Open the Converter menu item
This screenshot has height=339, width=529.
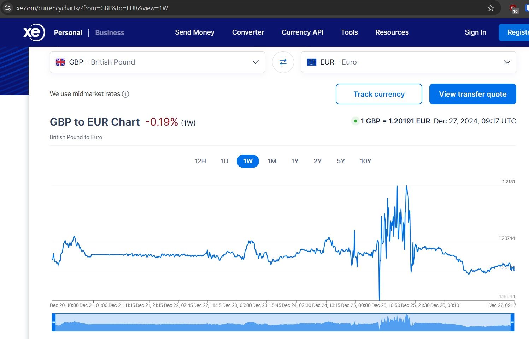click(248, 32)
